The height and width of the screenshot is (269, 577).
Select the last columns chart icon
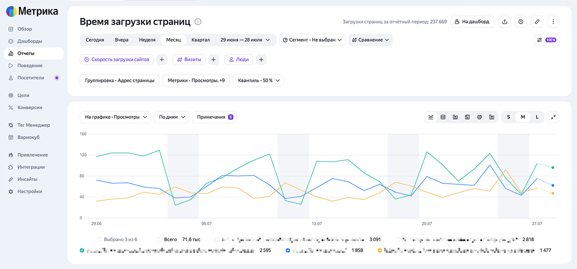491,117
